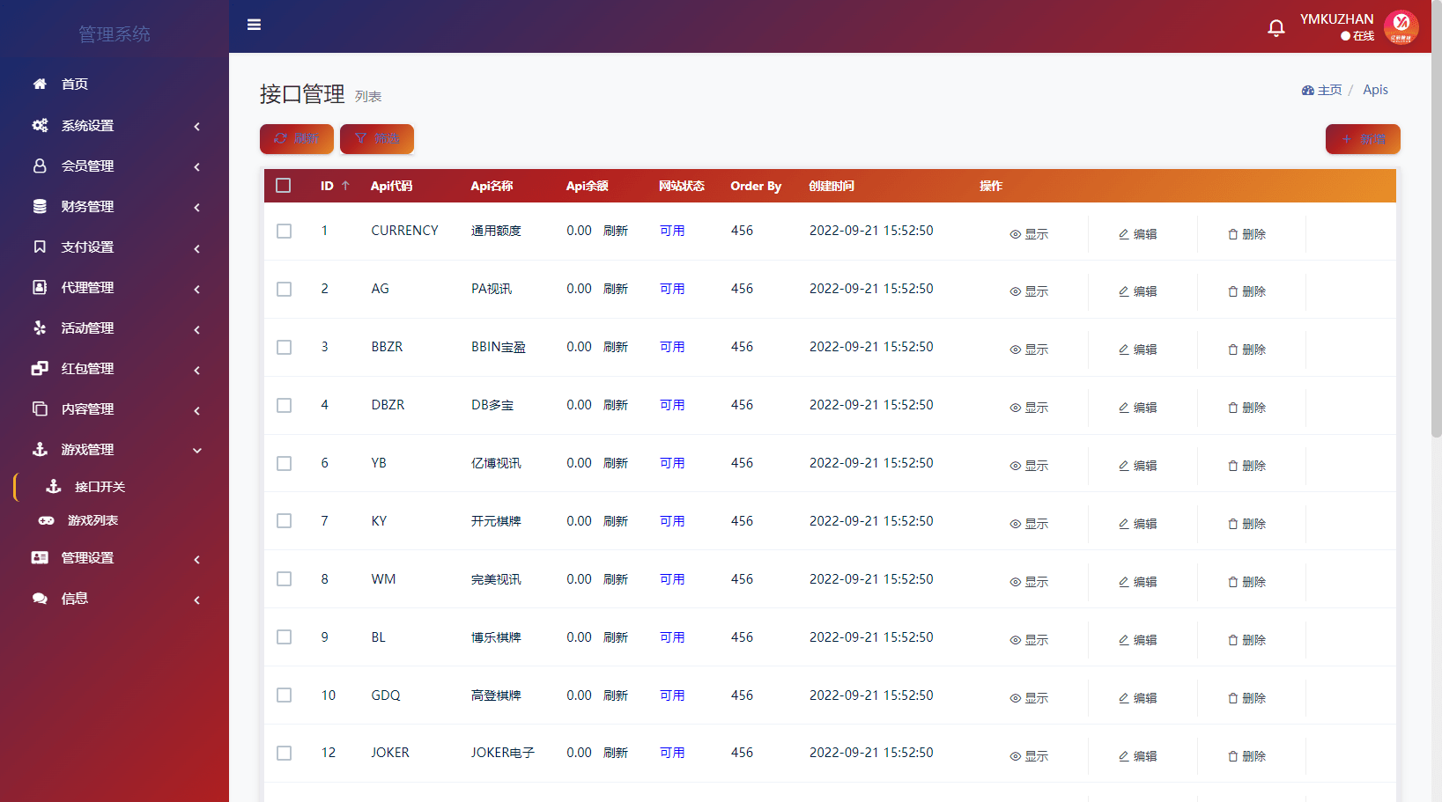Image resolution: width=1442 pixels, height=802 pixels.
Task: Click the 会员管理 user icon
Action: click(x=40, y=166)
